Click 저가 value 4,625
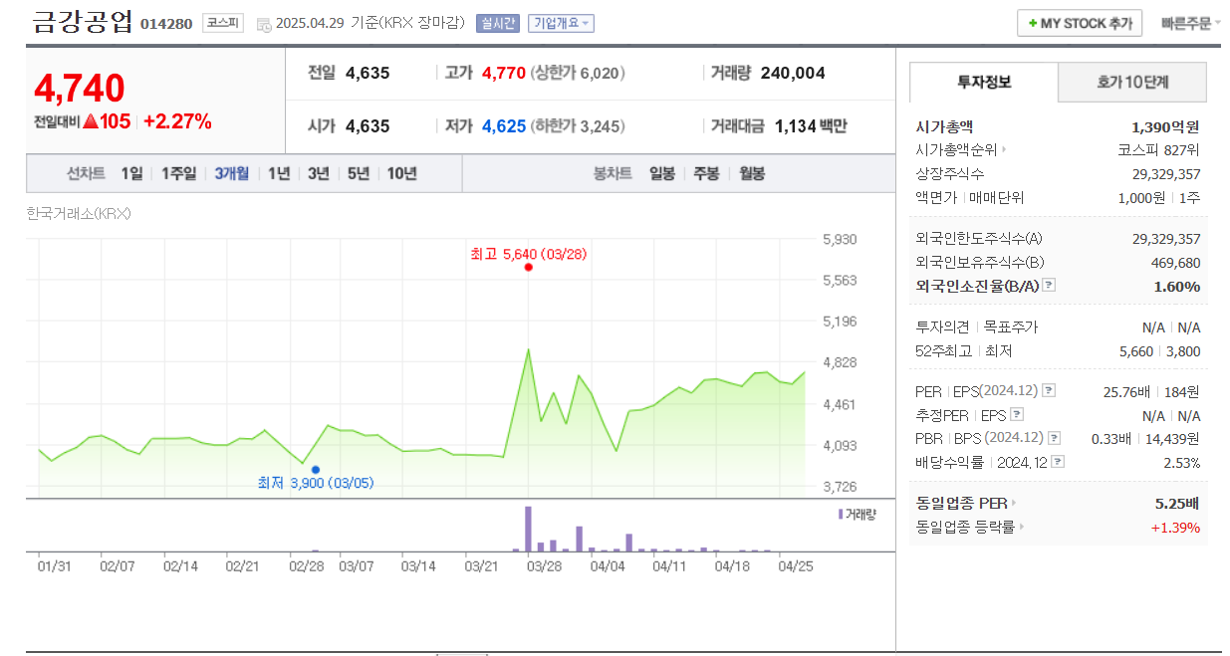The height and width of the screenshot is (656, 1230). (504, 126)
